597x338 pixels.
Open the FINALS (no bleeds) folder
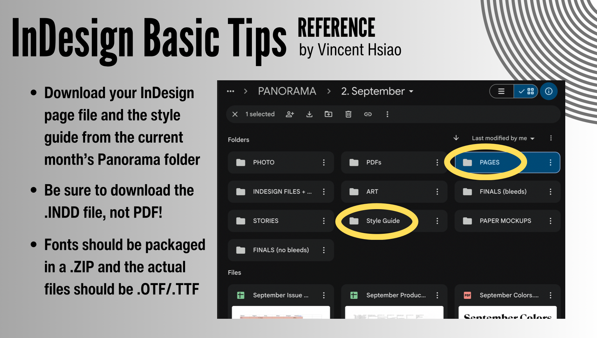click(x=281, y=250)
